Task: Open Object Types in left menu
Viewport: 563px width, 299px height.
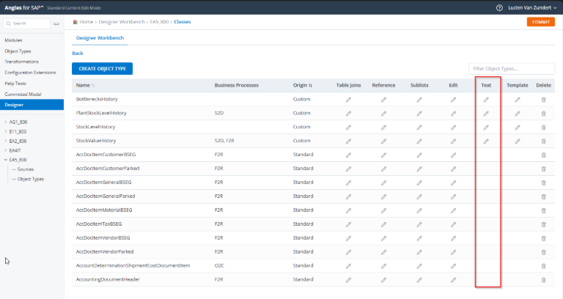Action: (x=18, y=51)
